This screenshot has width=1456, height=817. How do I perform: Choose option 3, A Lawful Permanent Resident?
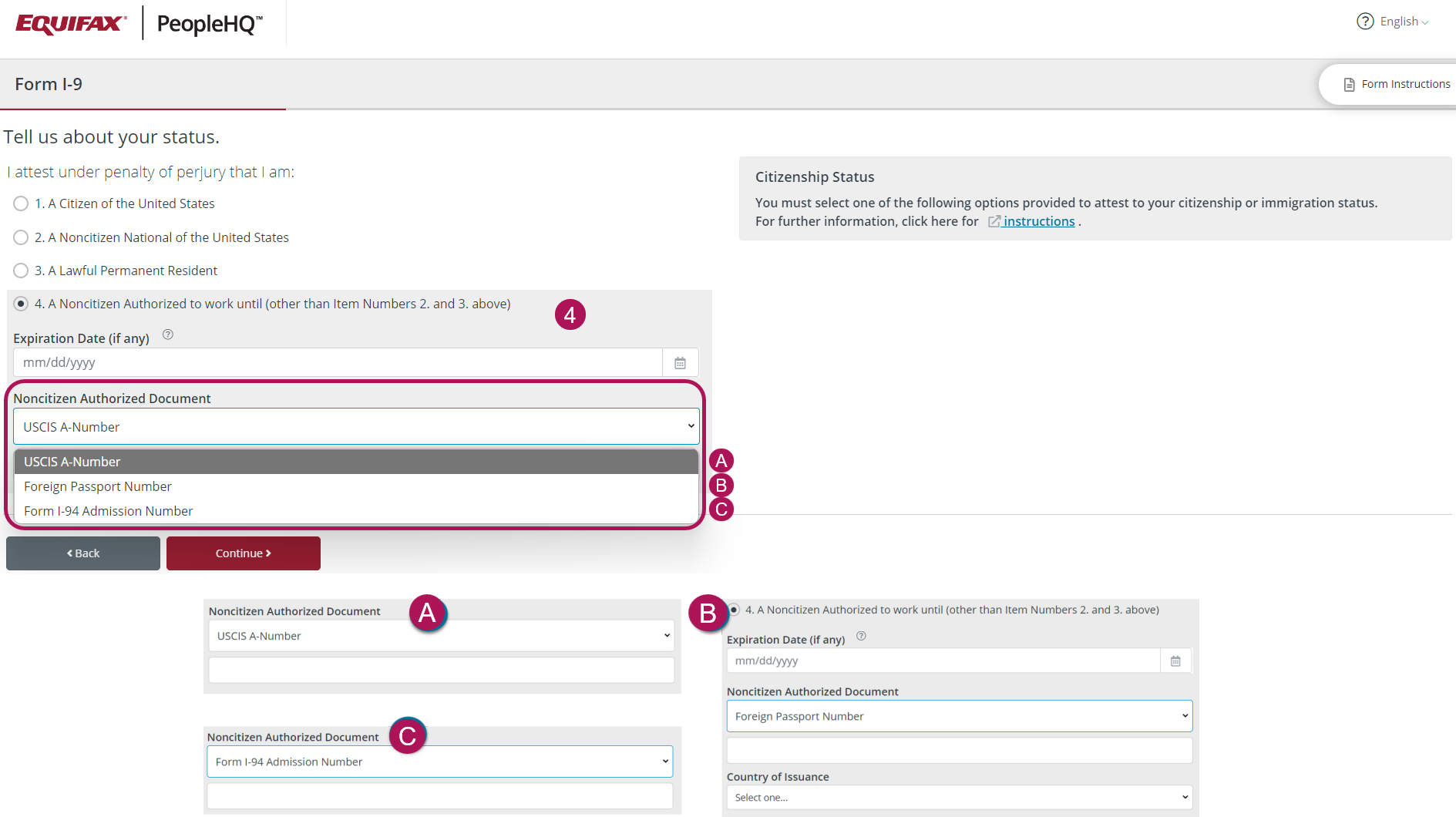point(20,271)
